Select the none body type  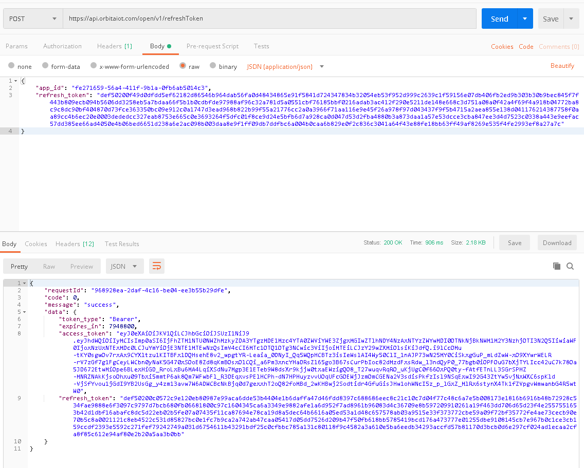click(11, 66)
